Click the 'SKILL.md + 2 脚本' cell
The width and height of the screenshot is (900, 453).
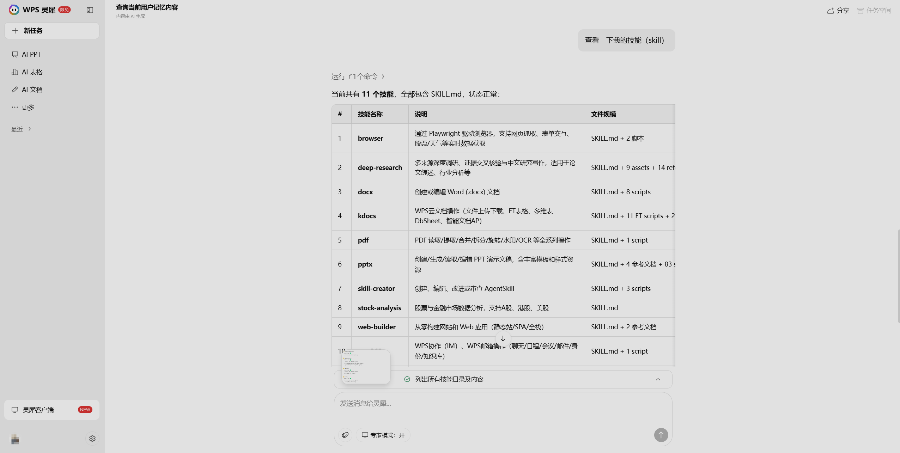tap(630, 138)
